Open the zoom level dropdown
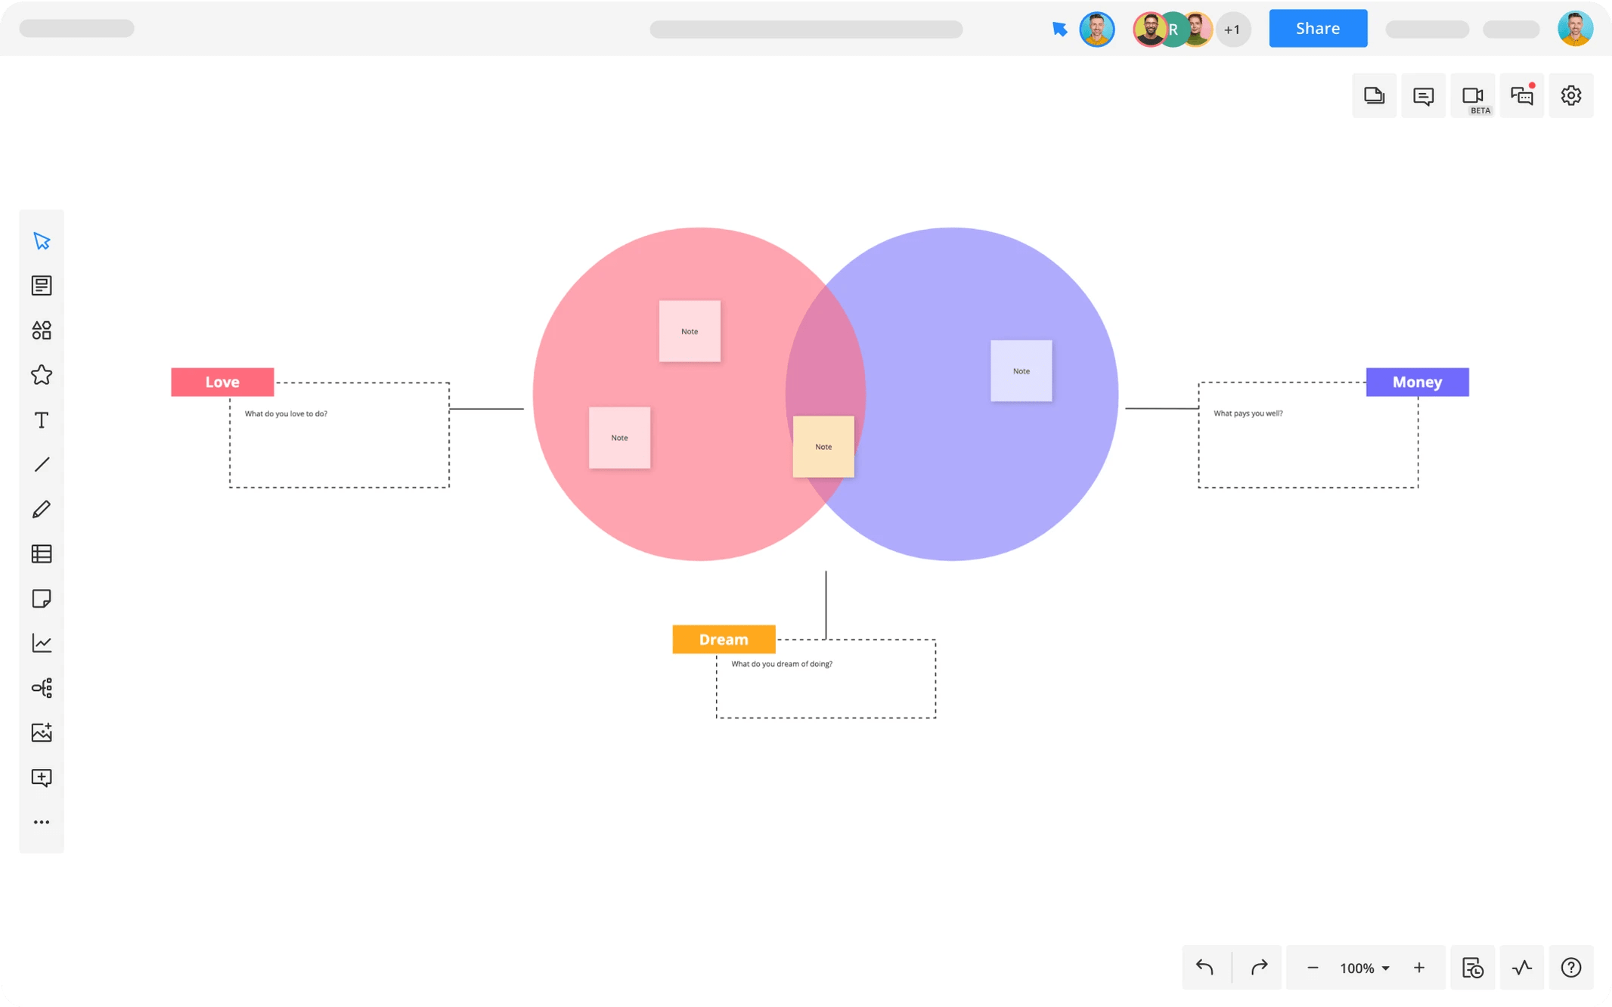This screenshot has width=1612, height=1007. 1361,968
